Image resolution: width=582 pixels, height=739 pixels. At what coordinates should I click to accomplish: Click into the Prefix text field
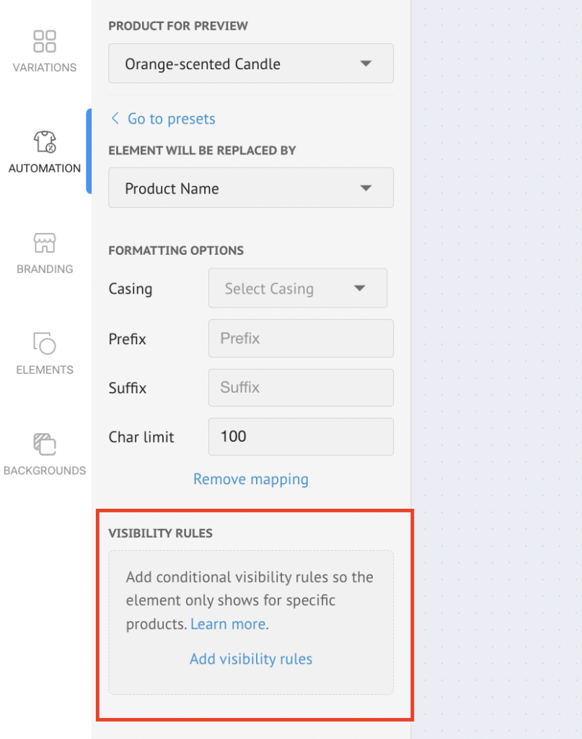pyautogui.click(x=301, y=338)
